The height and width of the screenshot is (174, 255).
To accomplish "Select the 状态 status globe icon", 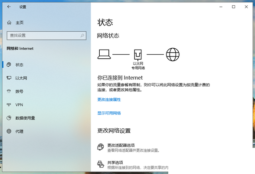I will (9, 64).
